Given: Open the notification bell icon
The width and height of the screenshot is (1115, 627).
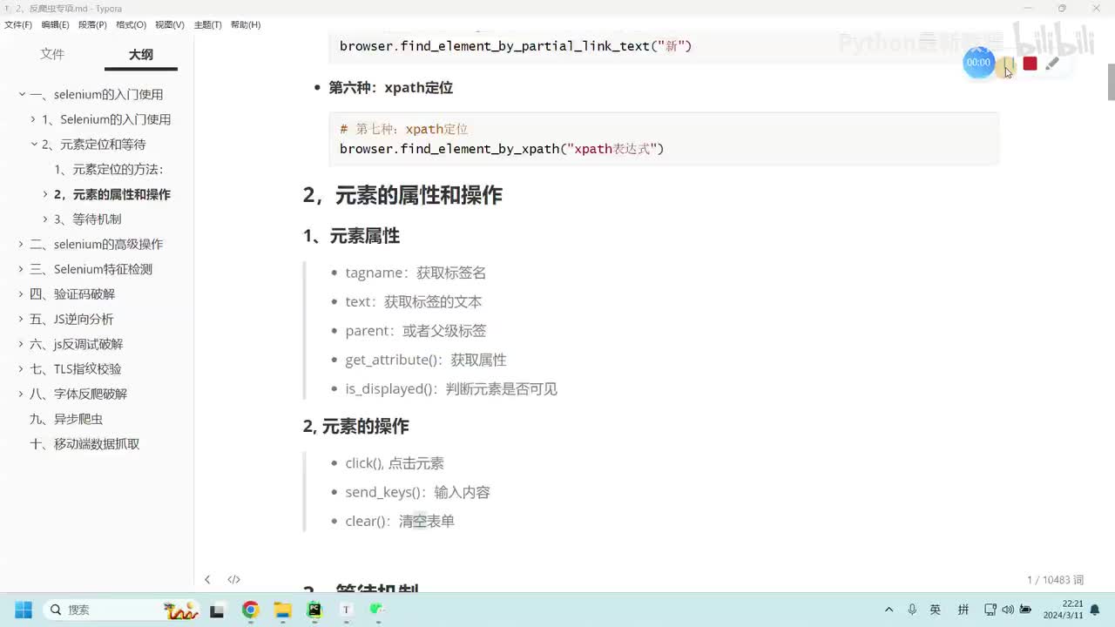Looking at the screenshot, I should (1095, 610).
